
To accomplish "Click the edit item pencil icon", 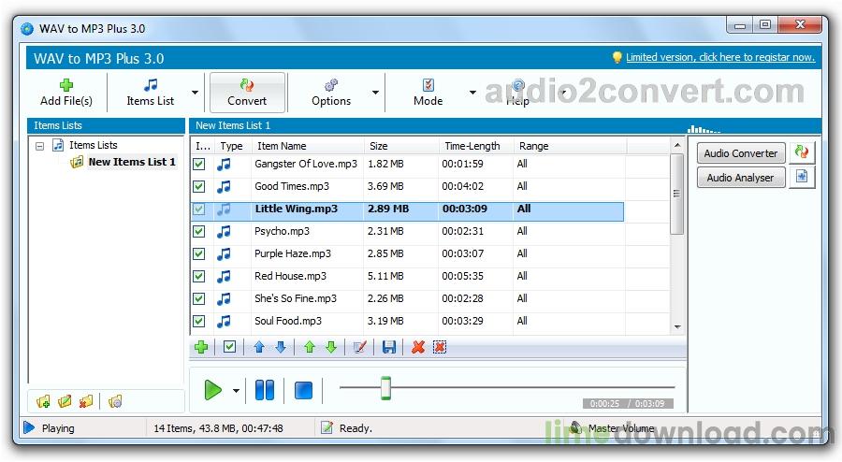I will pyautogui.click(x=360, y=347).
